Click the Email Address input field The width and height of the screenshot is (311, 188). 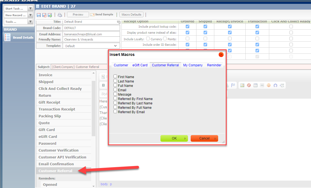click(91, 34)
